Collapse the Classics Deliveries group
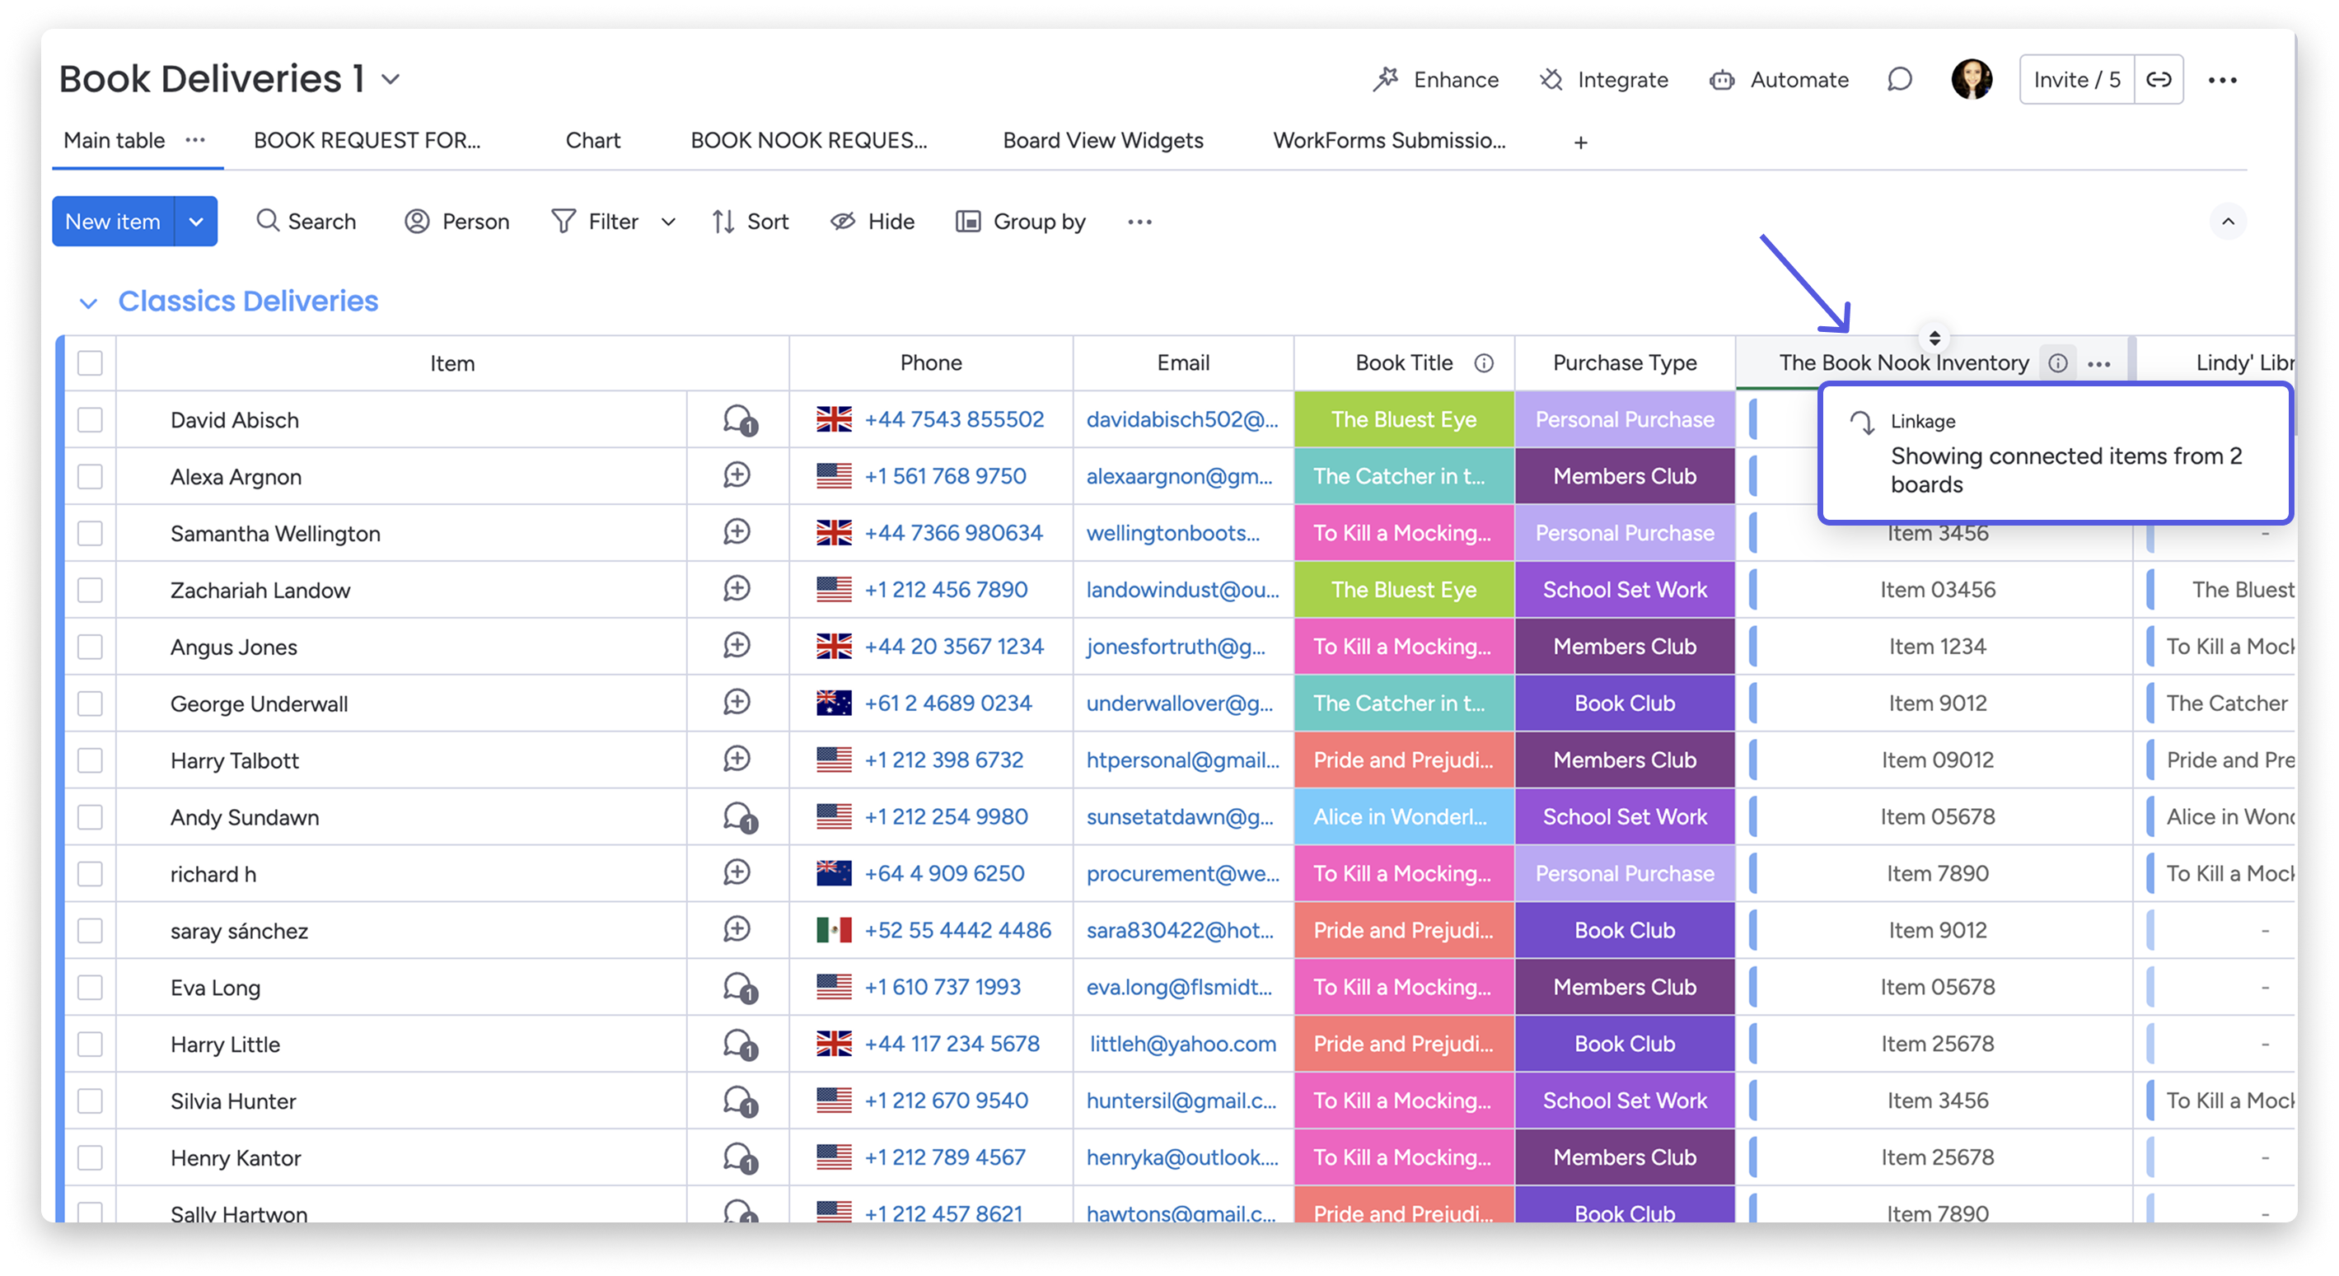This screenshot has width=2339, height=1276. point(89,302)
